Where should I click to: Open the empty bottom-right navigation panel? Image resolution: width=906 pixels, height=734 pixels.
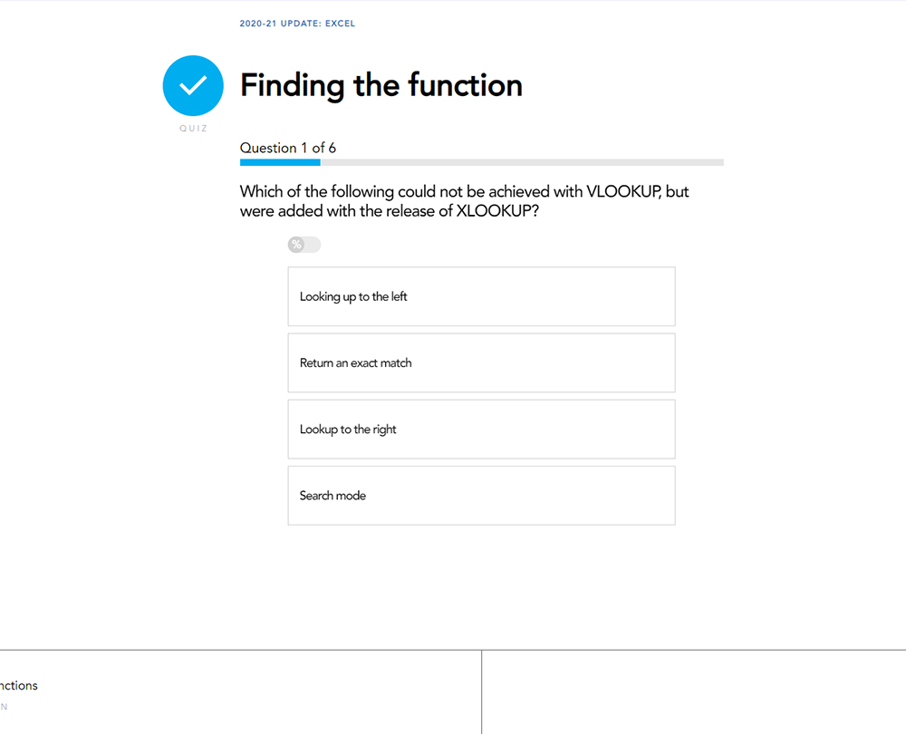(693, 691)
